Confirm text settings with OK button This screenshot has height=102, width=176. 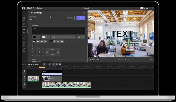(81, 18)
